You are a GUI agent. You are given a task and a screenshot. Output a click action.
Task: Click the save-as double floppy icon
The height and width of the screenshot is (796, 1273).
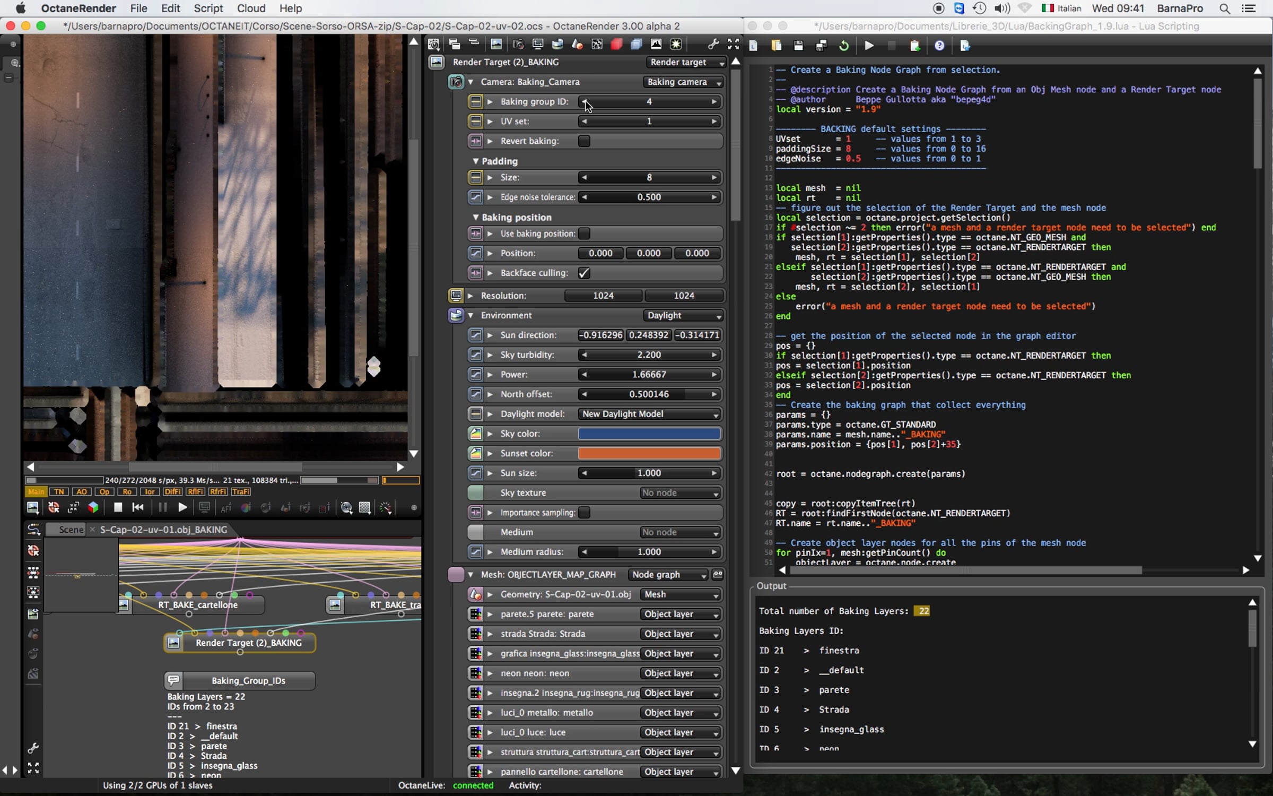[x=821, y=46]
